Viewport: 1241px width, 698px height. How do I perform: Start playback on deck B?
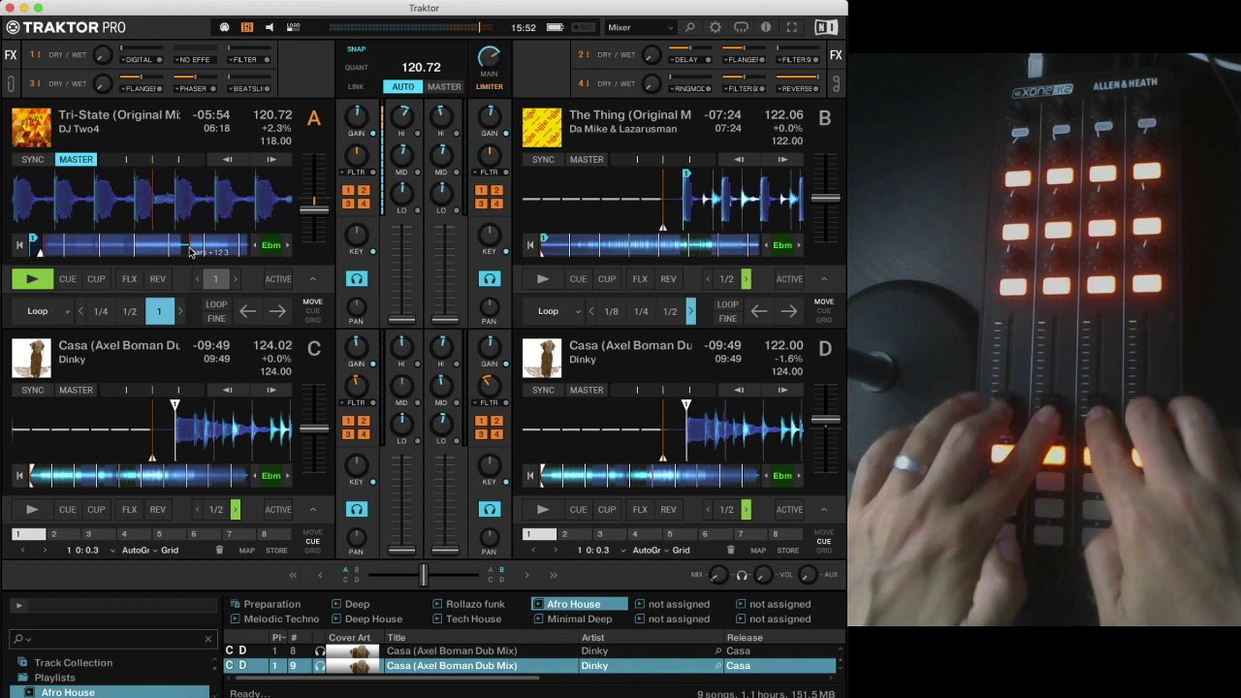[542, 279]
